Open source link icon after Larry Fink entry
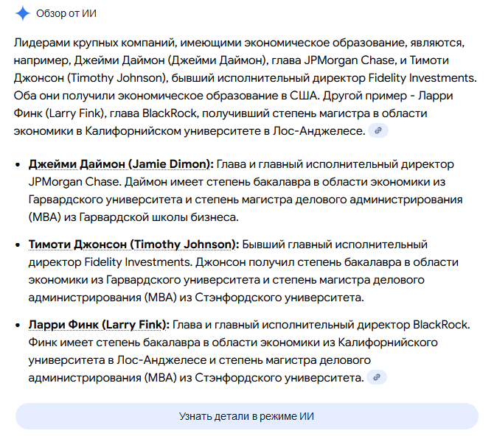The height and width of the screenshot is (439, 494). pos(377,377)
